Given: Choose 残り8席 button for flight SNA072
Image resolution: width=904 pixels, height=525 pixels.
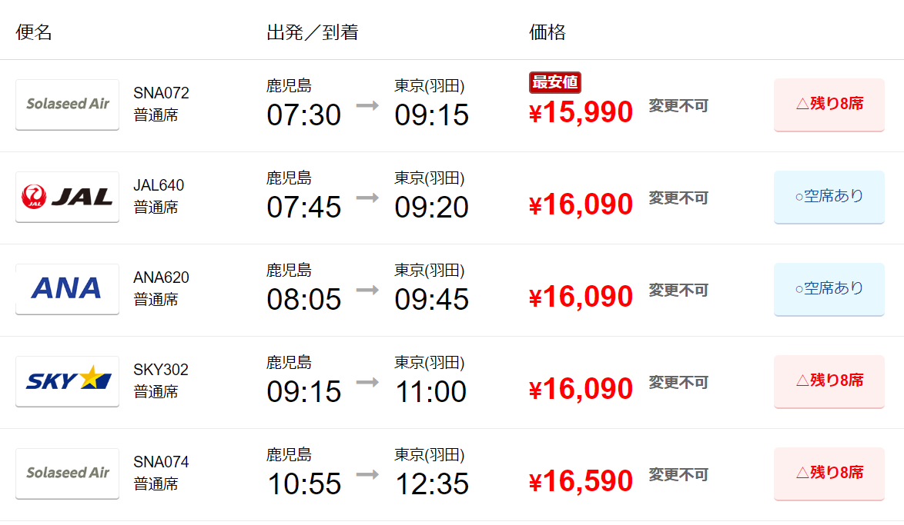Looking at the screenshot, I should coord(829,105).
